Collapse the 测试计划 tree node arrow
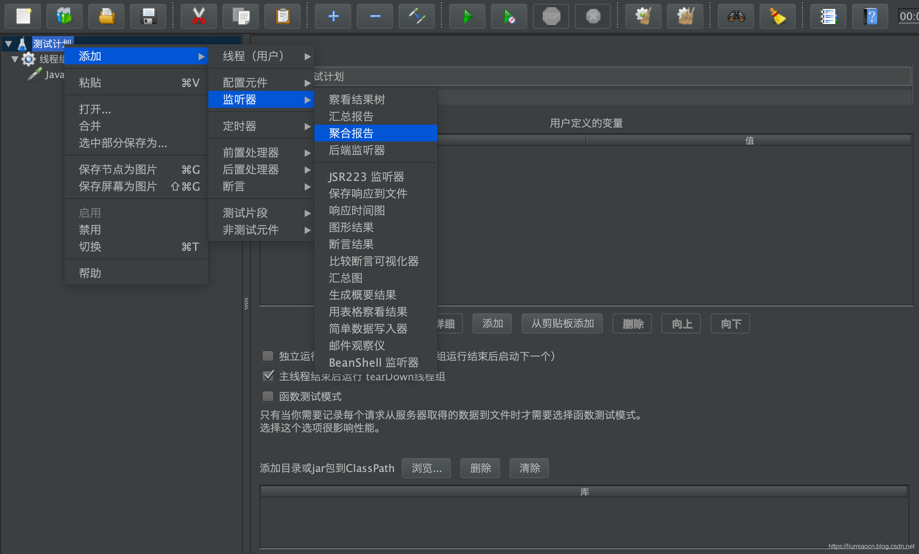Image resolution: width=919 pixels, height=554 pixels. click(8, 44)
